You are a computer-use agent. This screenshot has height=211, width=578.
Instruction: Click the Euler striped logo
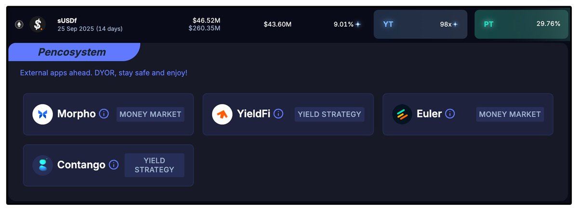402,114
